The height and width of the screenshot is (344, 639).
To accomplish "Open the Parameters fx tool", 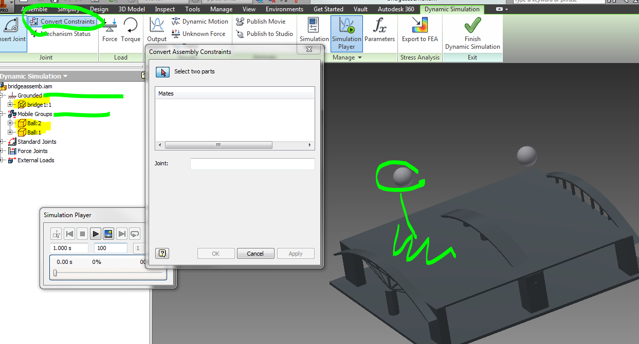I will [x=379, y=30].
